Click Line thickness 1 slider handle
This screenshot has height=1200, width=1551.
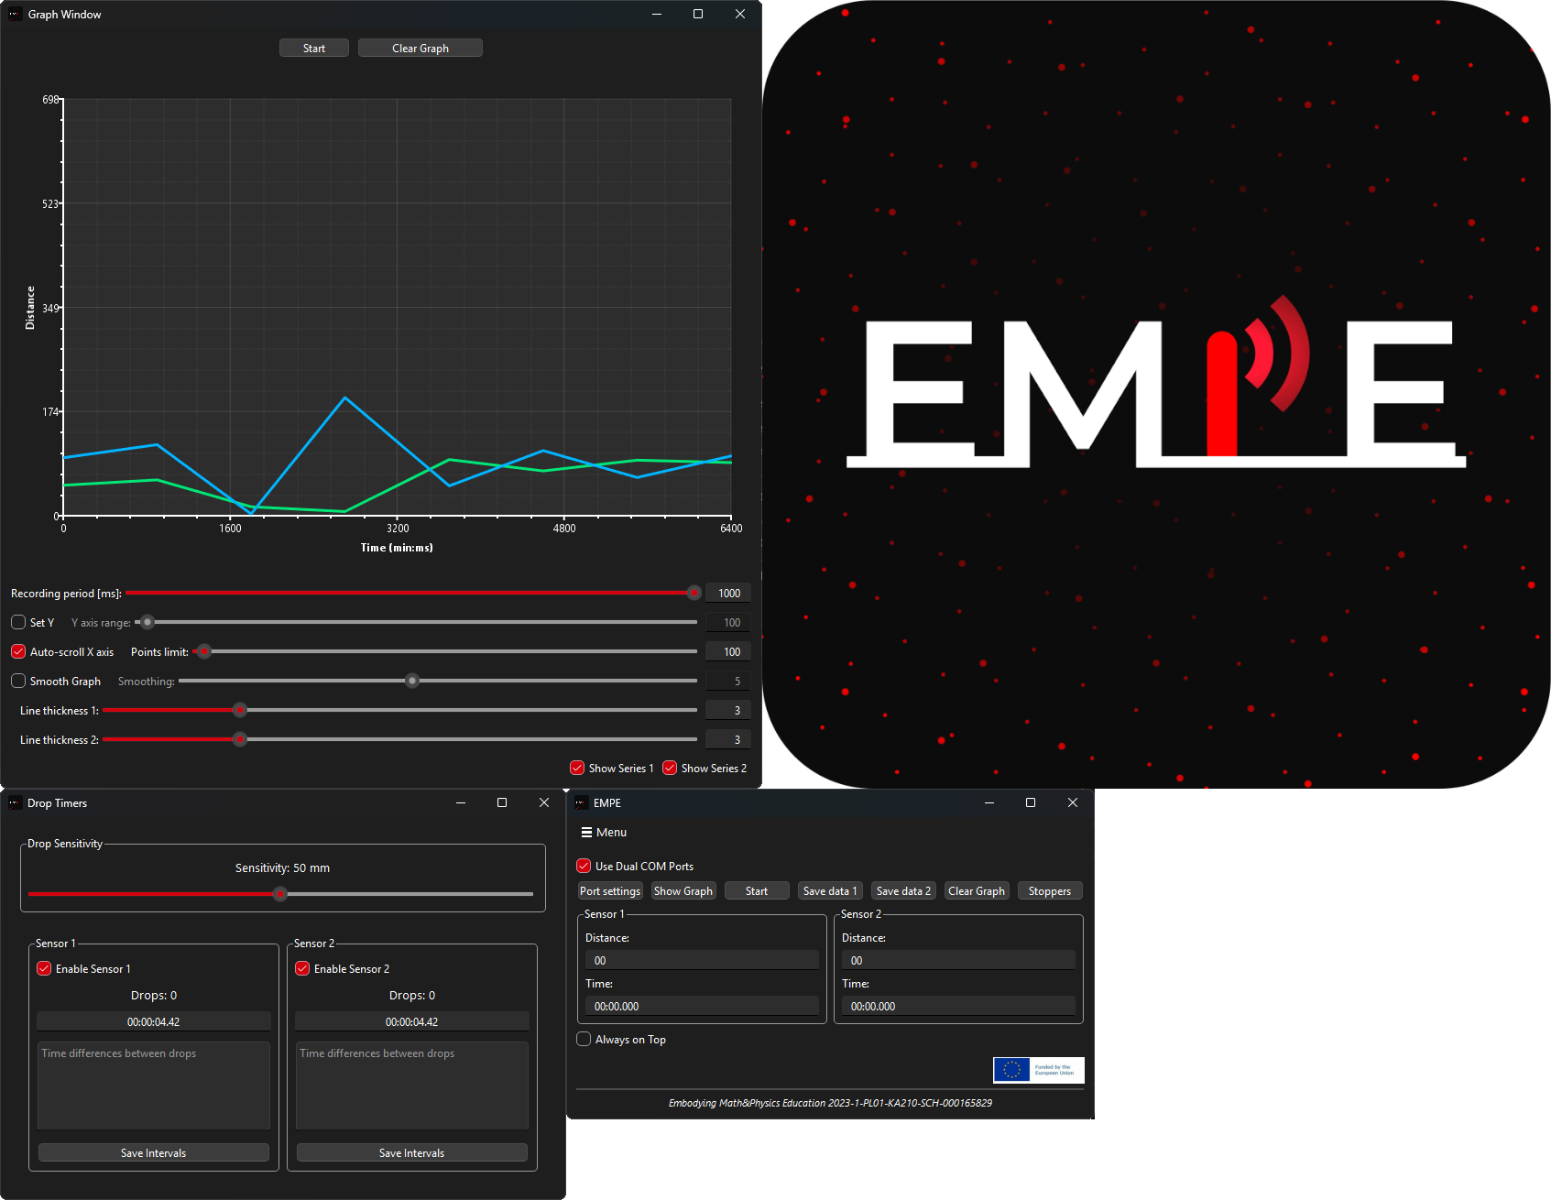240,710
